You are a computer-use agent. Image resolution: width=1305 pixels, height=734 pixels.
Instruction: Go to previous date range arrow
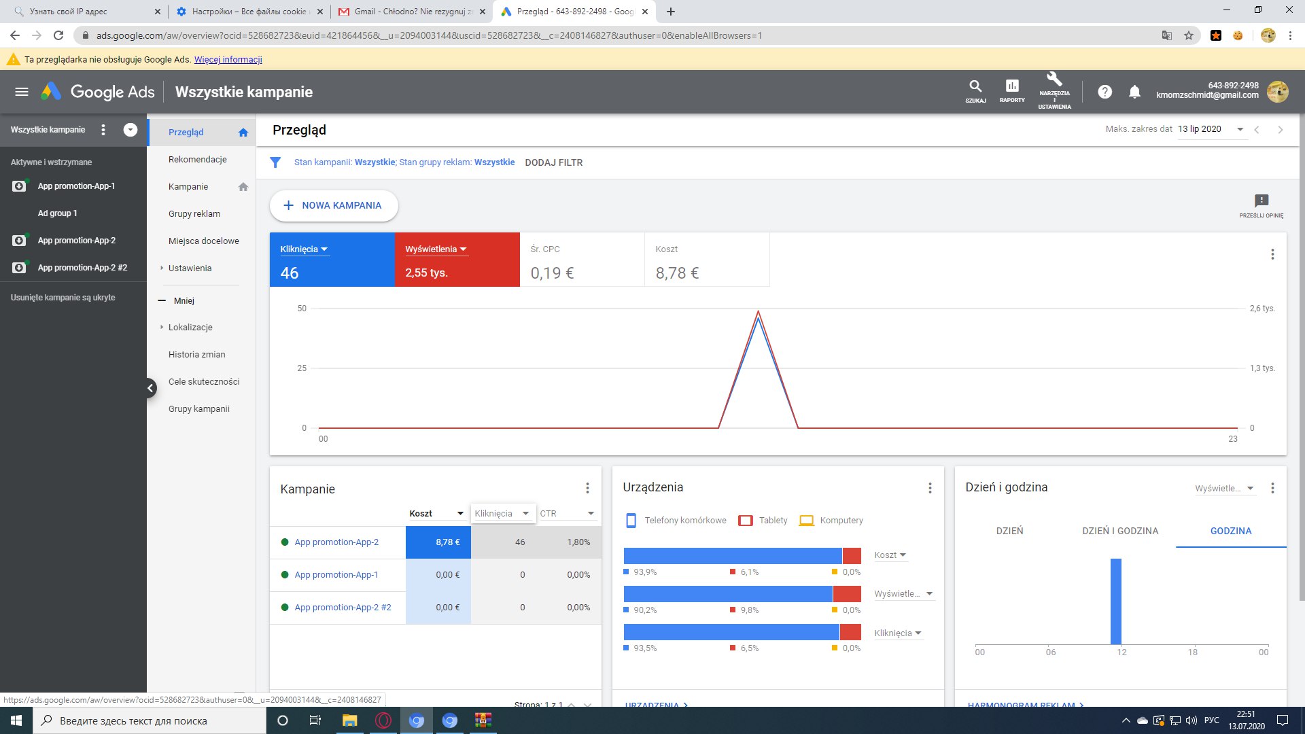coord(1257,130)
